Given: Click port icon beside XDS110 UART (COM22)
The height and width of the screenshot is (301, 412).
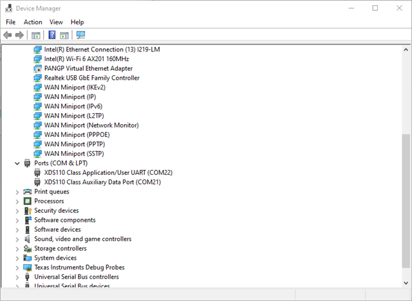Looking at the screenshot, I should tap(37, 172).
